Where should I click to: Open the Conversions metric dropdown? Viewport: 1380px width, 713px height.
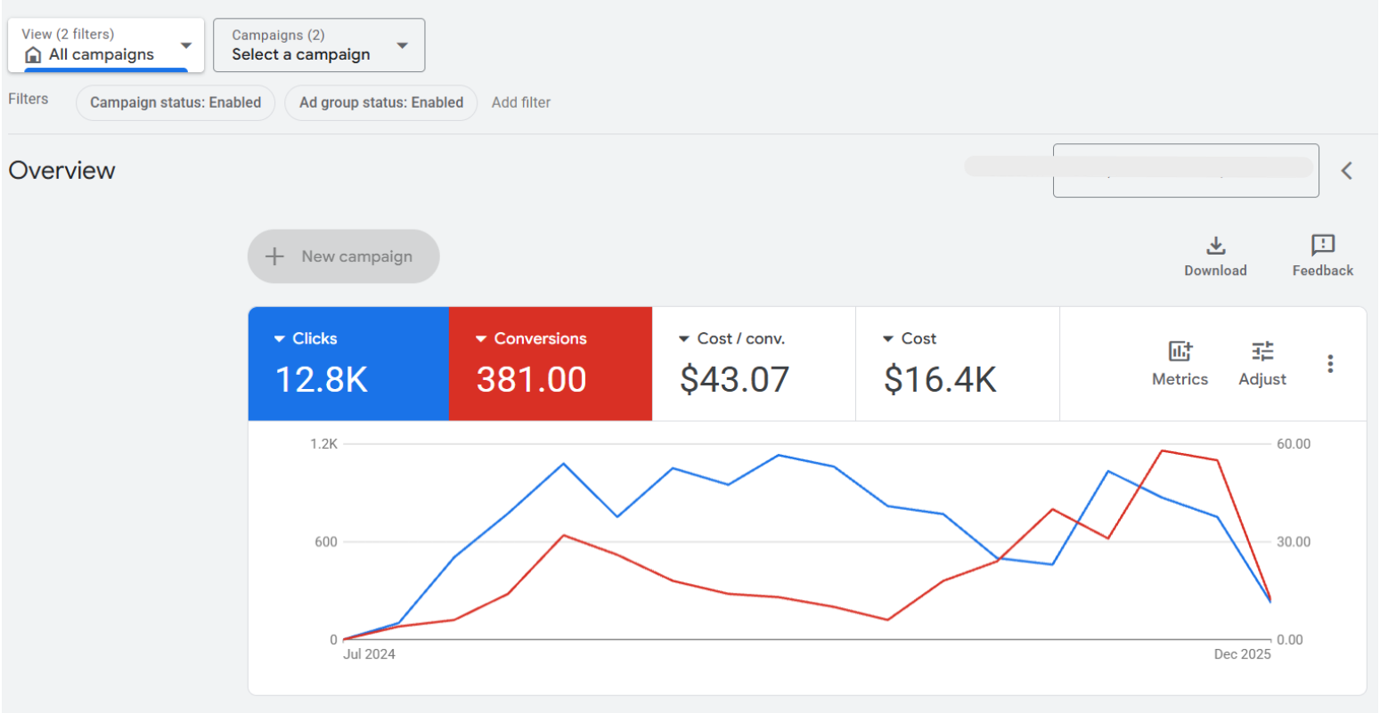click(531, 338)
